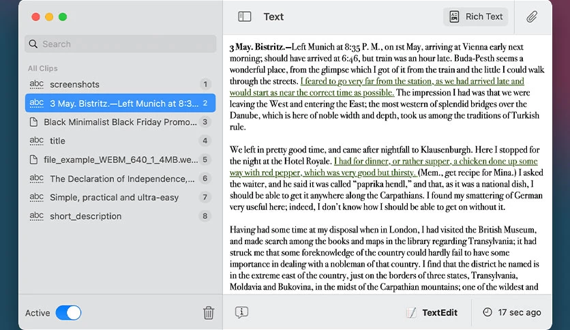This screenshot has width=570, height=330.
Task: Click the Rich Text button
Action: [x=476, y=17]
